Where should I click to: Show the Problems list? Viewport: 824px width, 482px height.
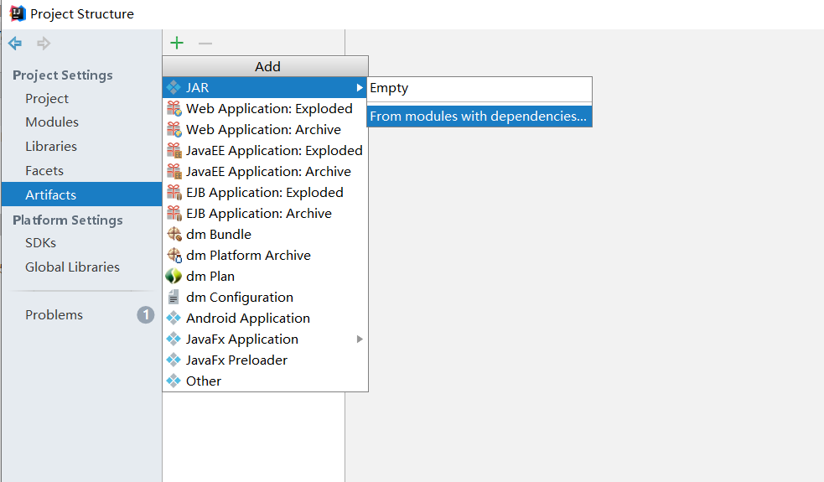(x=81, y=315)
